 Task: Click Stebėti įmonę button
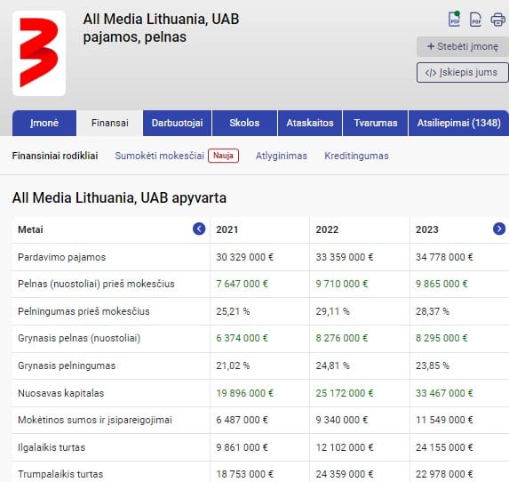(x=463, y=46)
